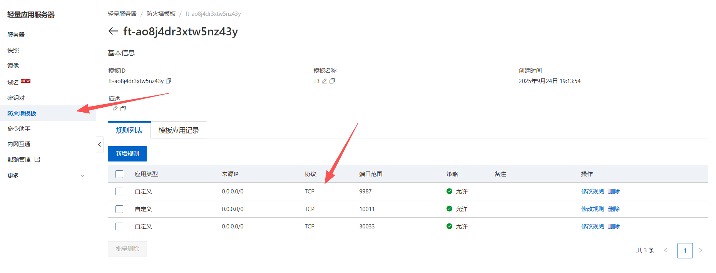Edit the description field pencil icon
The image size is (716, 273).
115,109
